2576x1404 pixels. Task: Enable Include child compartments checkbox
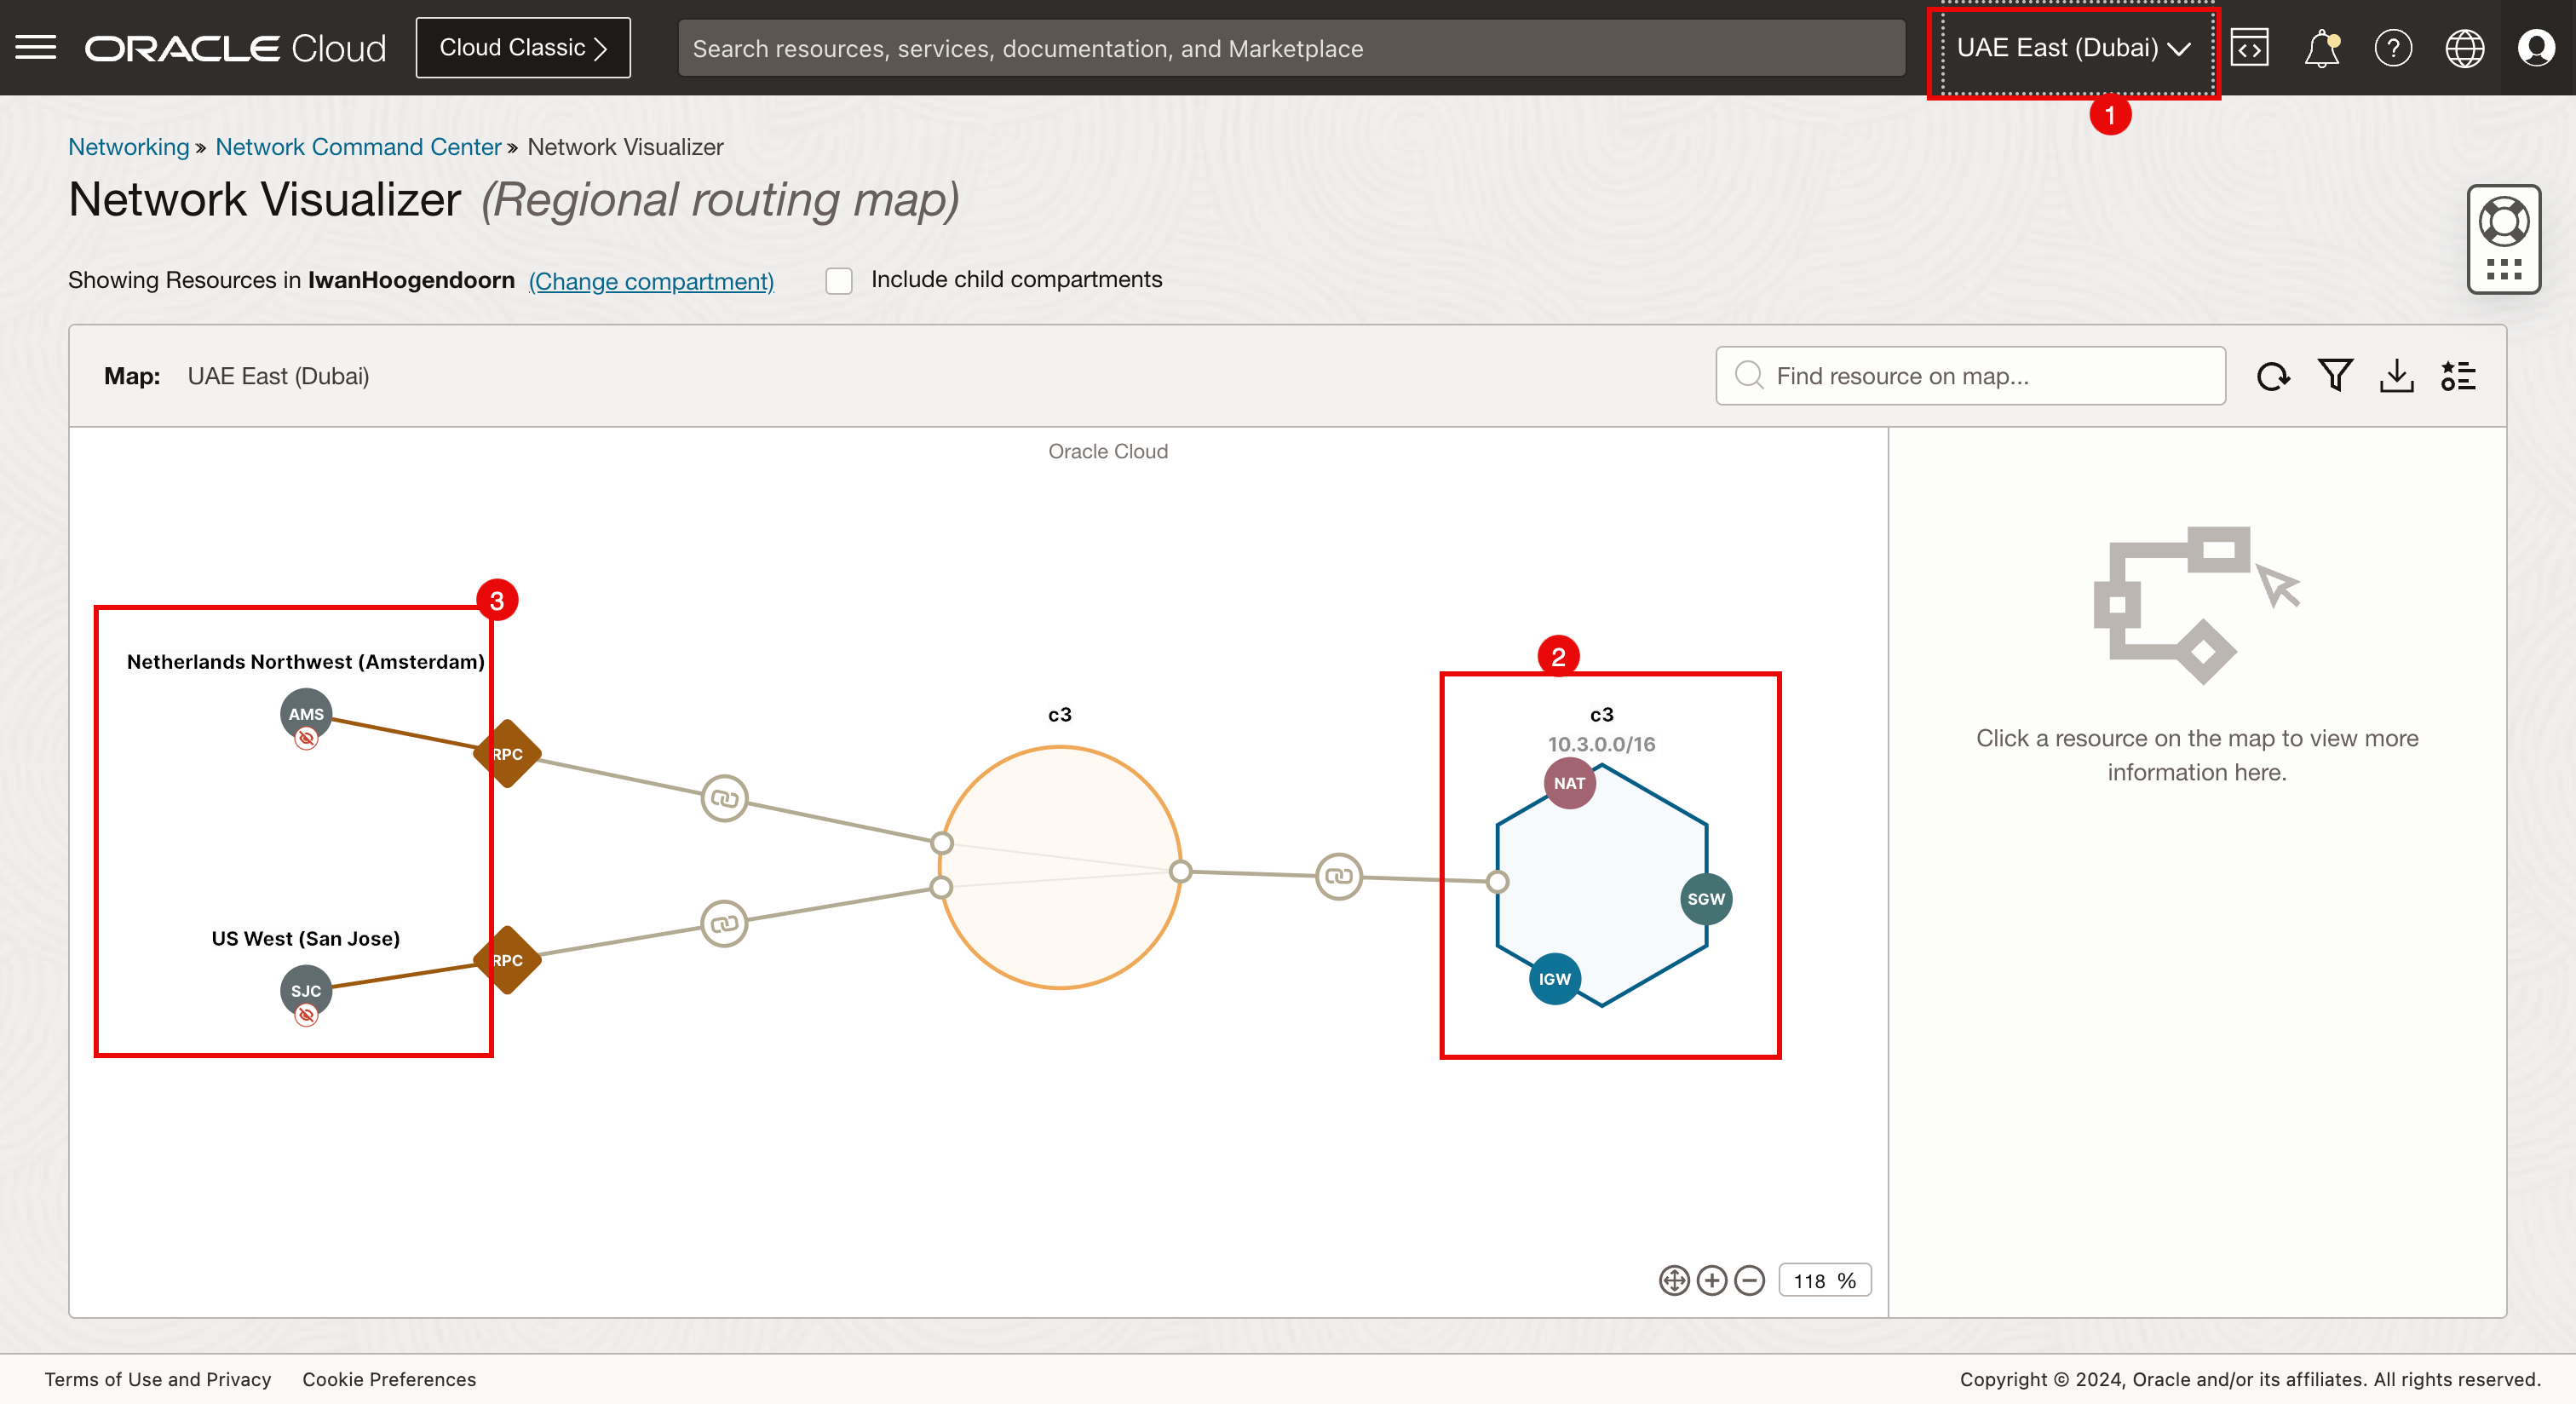pyautogui.click(x=839, y=281)
